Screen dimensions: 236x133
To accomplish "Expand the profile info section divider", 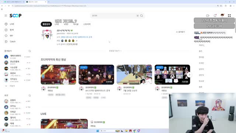I will tap(115, 51).
